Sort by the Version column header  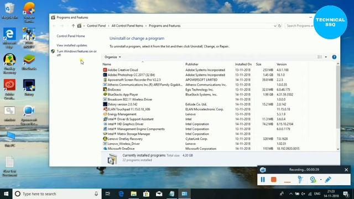point(282,64)
